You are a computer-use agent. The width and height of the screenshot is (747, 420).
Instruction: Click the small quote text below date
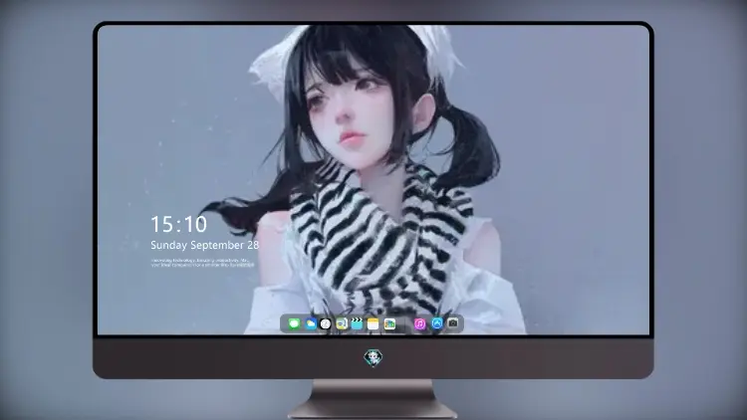point(203,263)
